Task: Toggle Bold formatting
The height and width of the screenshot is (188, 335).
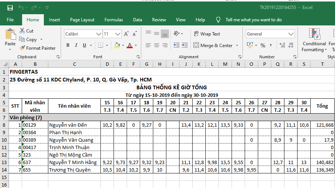Action: [68, 46]
